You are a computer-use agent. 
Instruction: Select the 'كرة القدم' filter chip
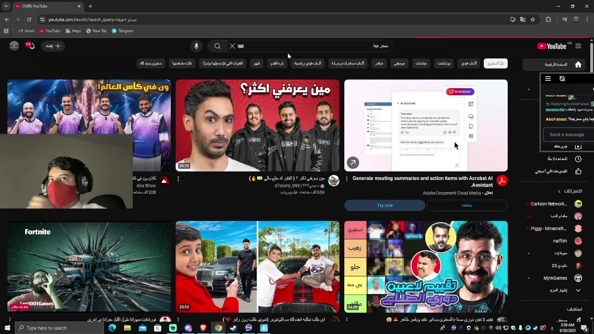coord(278,63)
